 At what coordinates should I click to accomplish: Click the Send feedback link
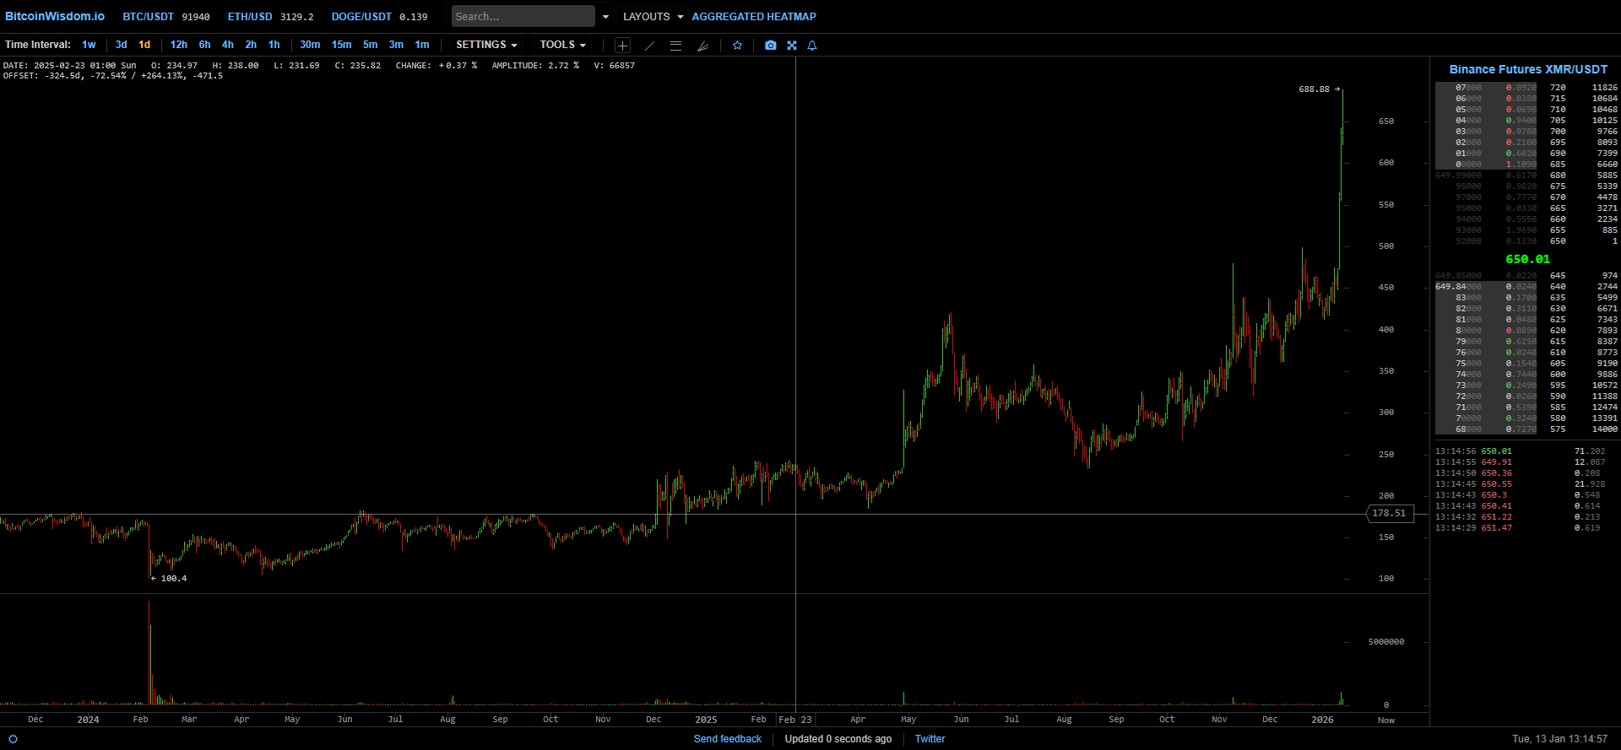tap(728, 739)
